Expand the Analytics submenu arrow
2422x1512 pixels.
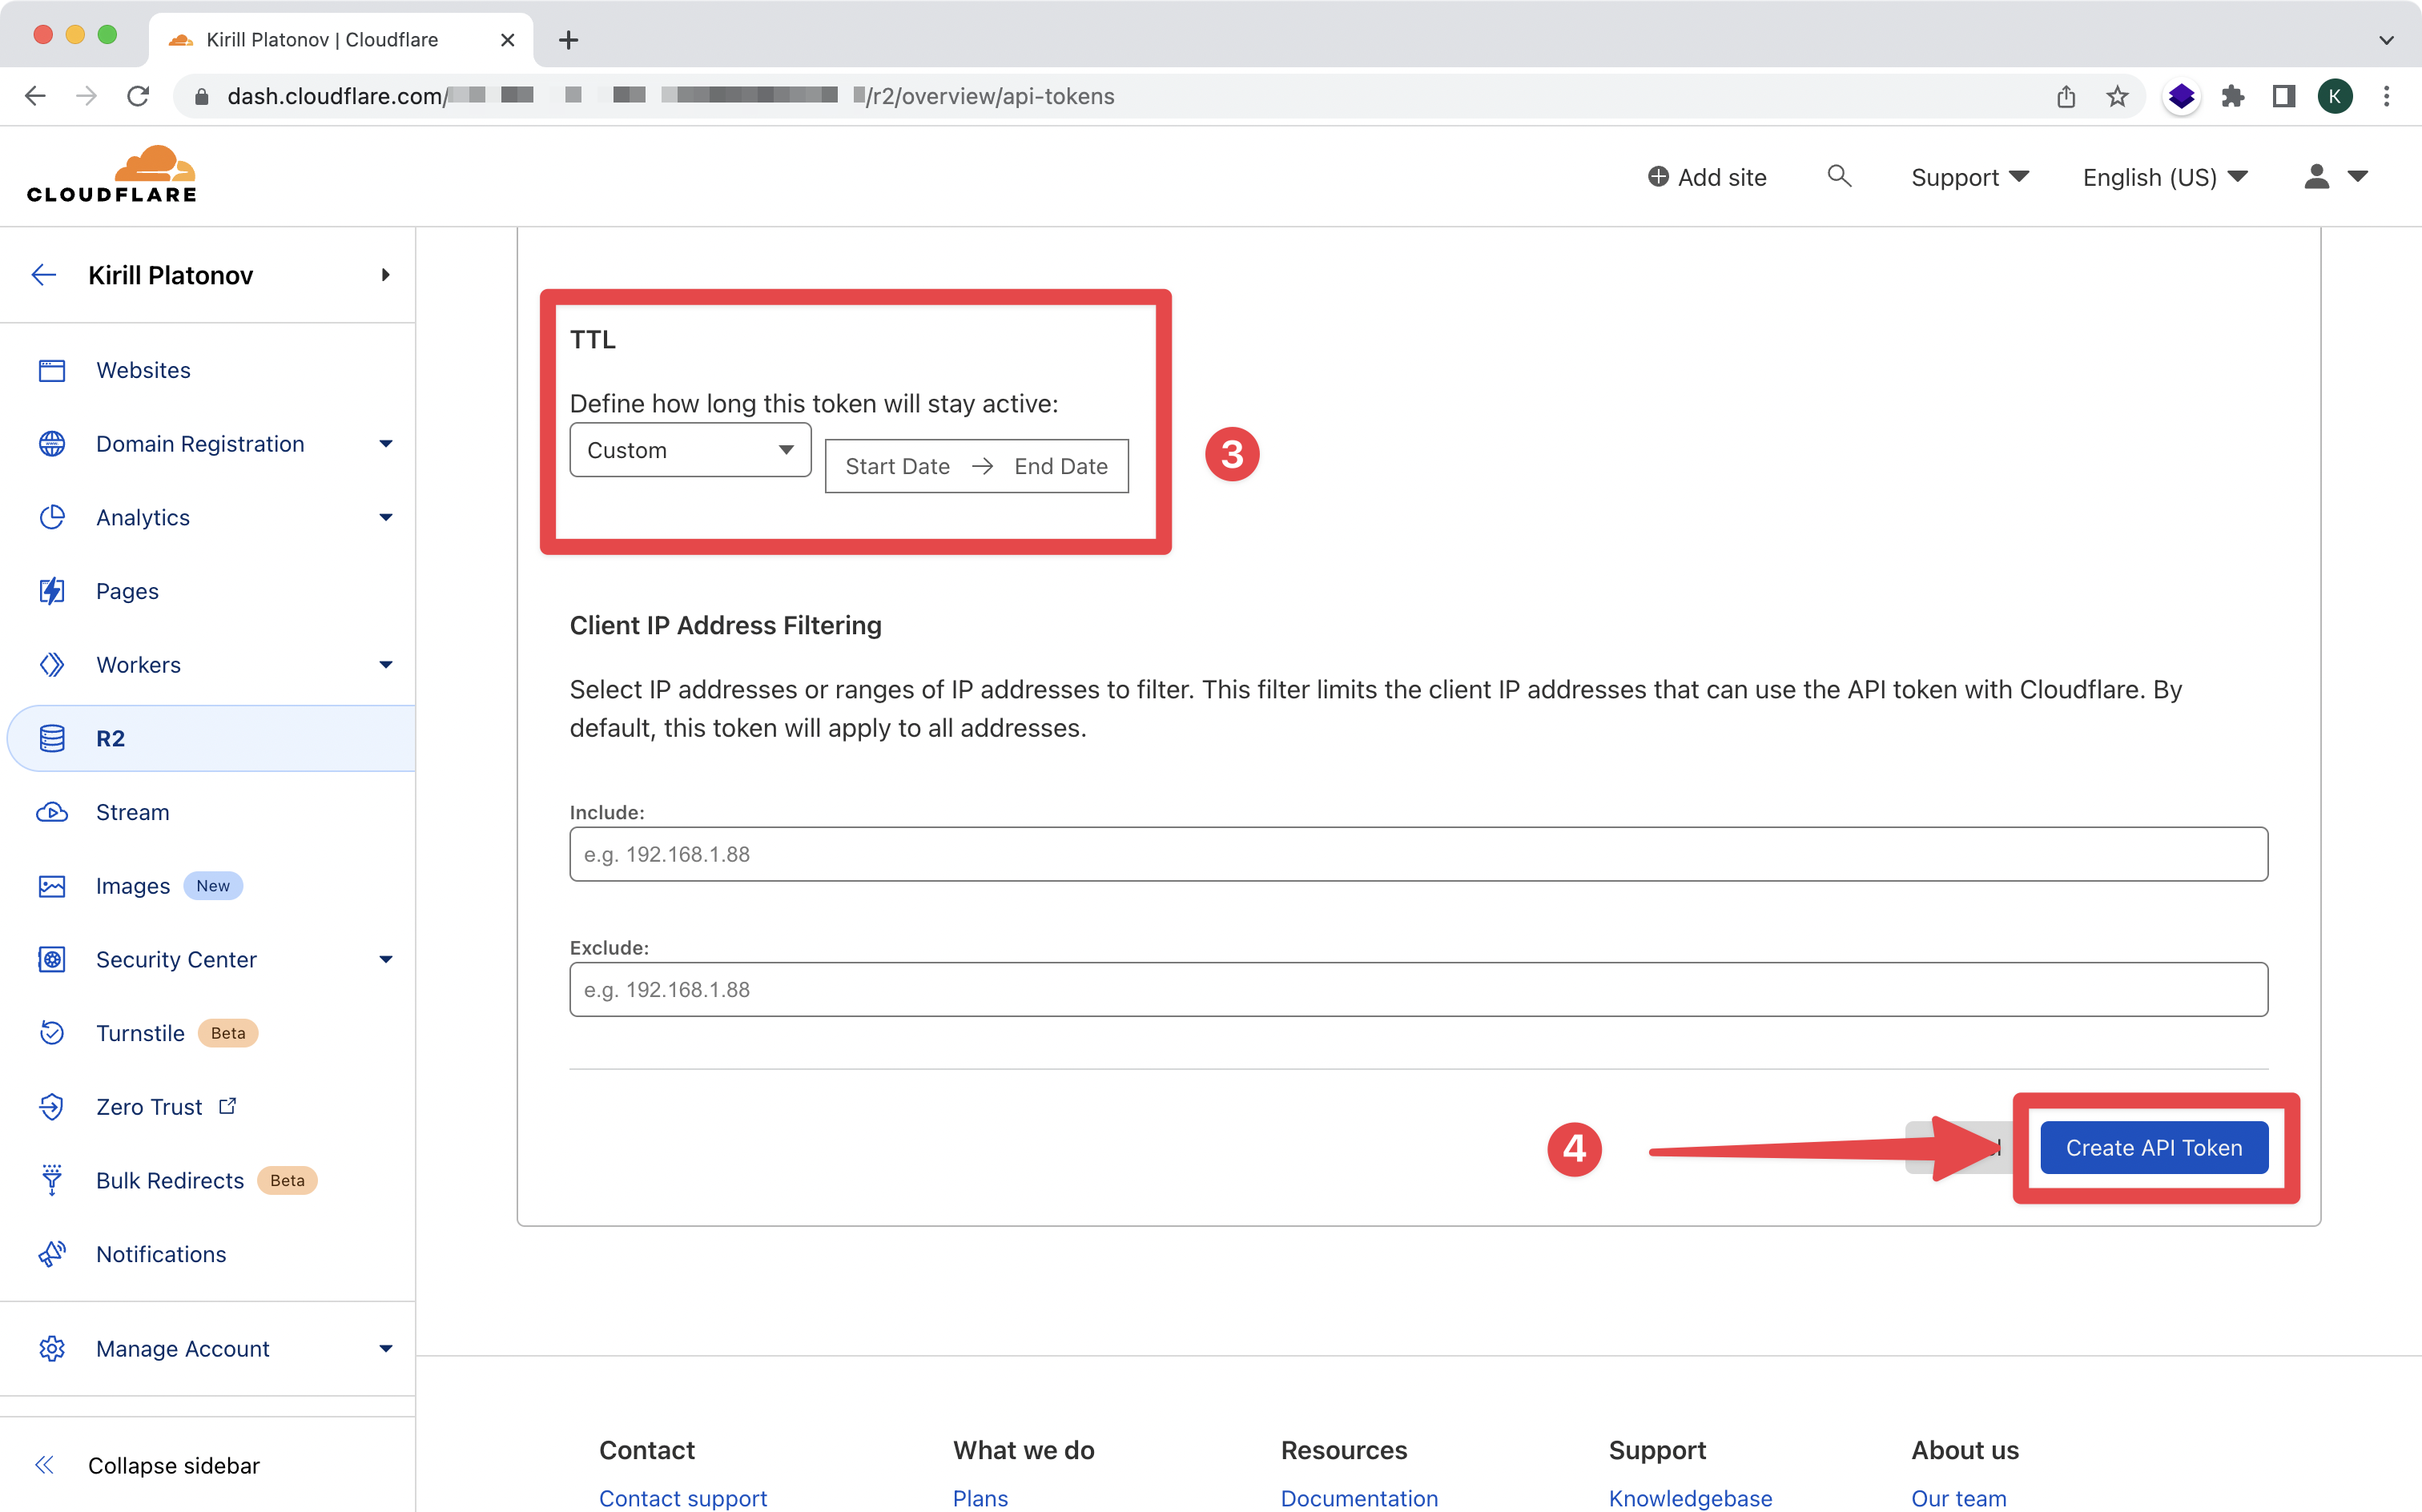pyautogui.click(x=386, y=517)
